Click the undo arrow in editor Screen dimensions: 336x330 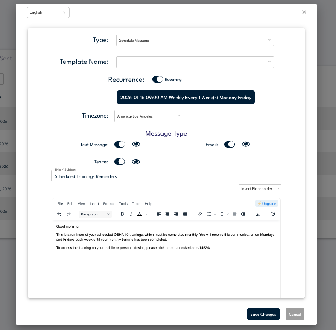(x=59, y=214)
